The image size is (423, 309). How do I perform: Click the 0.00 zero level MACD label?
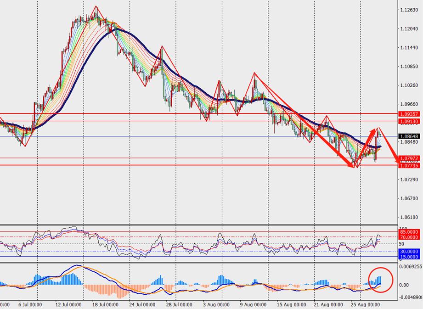tap(404, 285)
